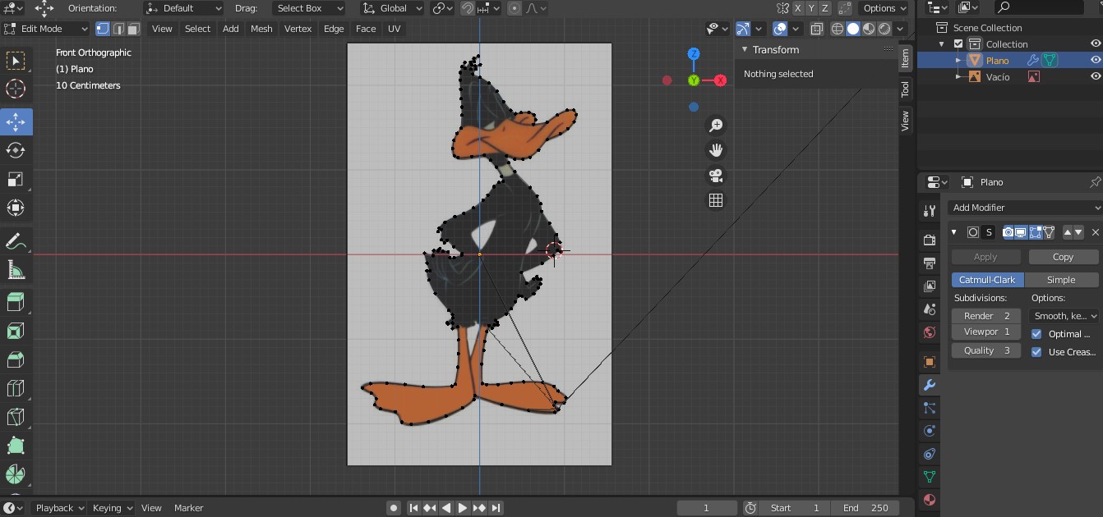
Task: Enable rendered viewport shading
Action: tap(884, 29)
